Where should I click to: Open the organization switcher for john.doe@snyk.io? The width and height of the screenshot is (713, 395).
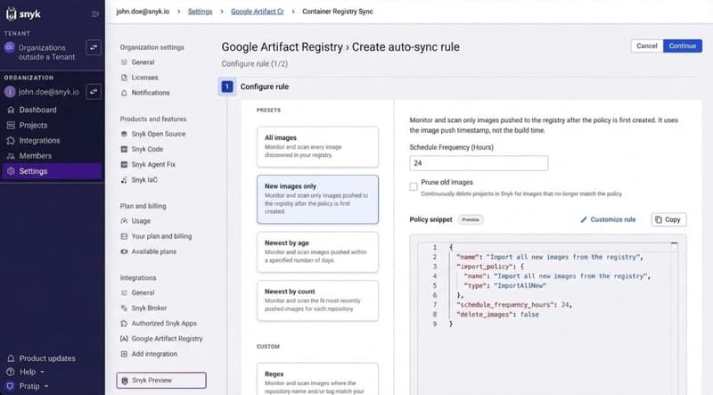pyautogui.click(x=94, y=91)
